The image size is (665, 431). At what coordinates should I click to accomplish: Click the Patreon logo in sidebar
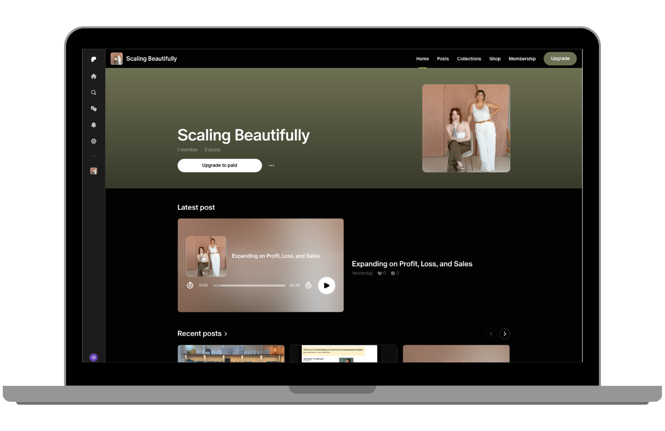pos(94,59)
